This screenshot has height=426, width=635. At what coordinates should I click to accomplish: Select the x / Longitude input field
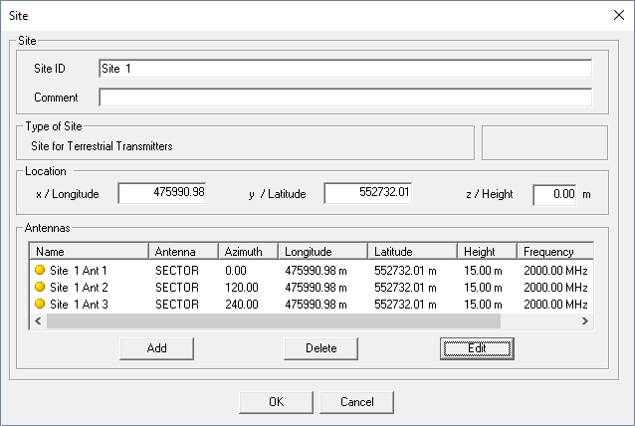(161, 193)
